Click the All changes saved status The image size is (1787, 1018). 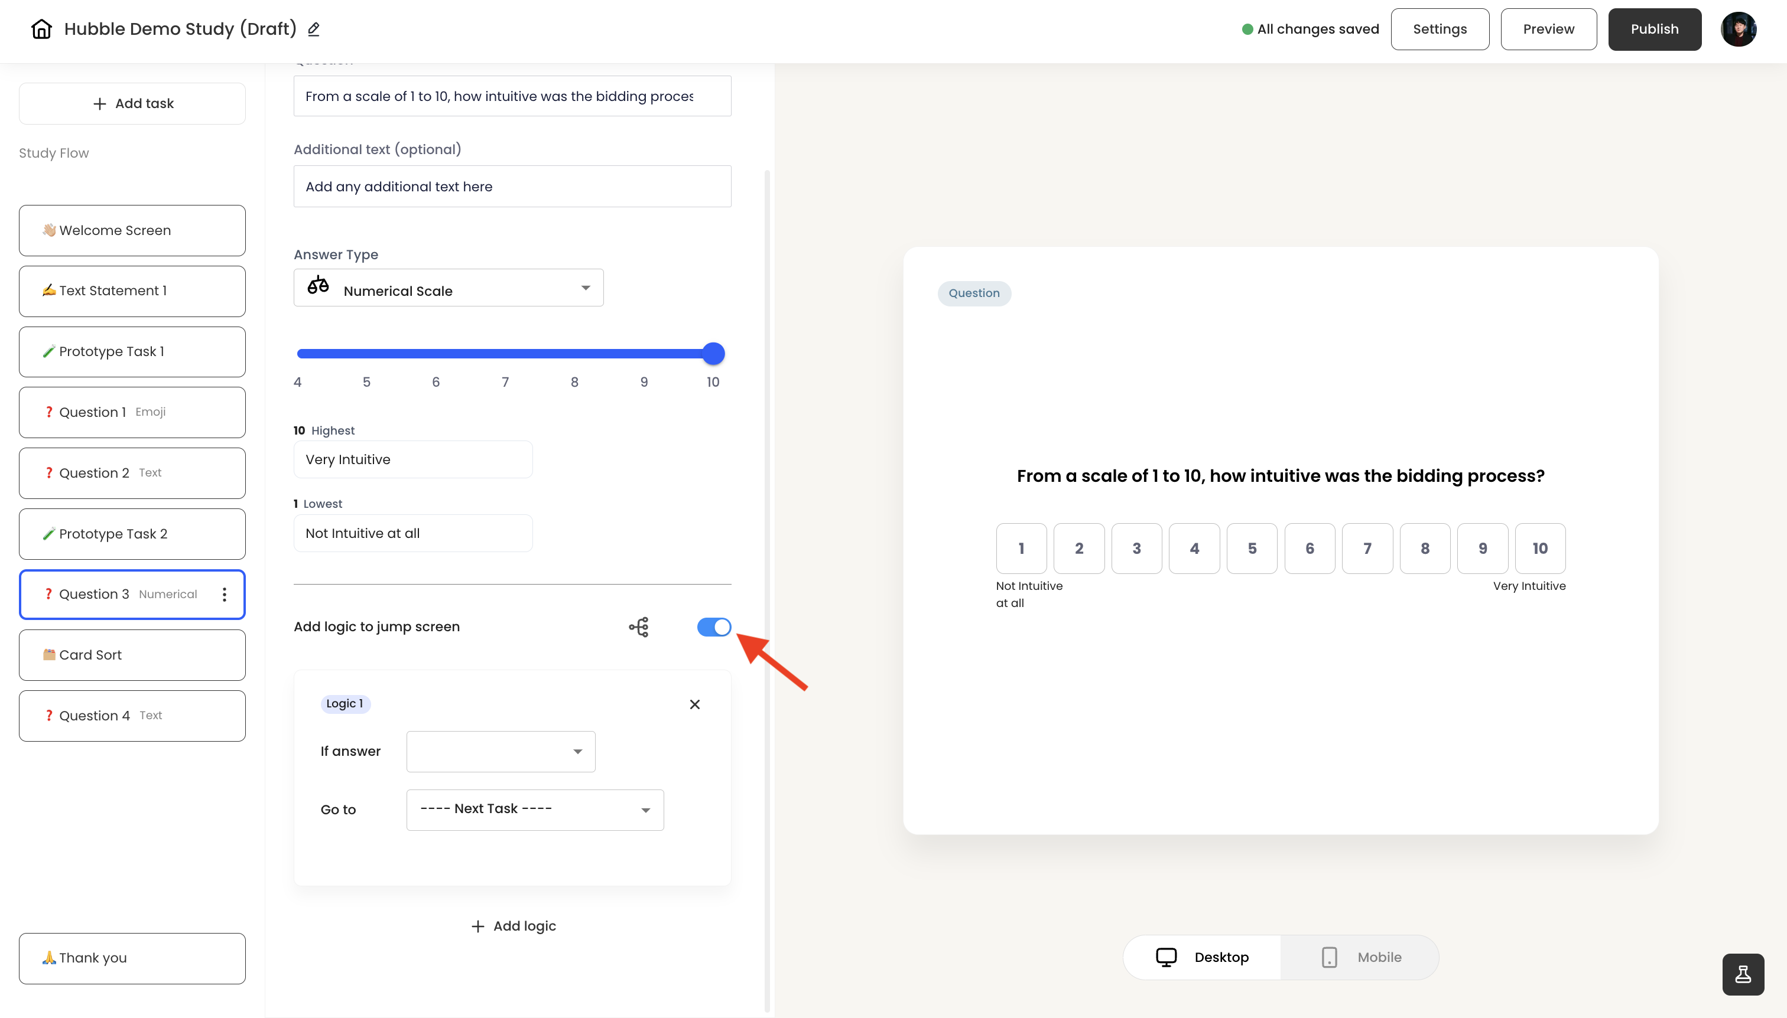coord(1310,30)
